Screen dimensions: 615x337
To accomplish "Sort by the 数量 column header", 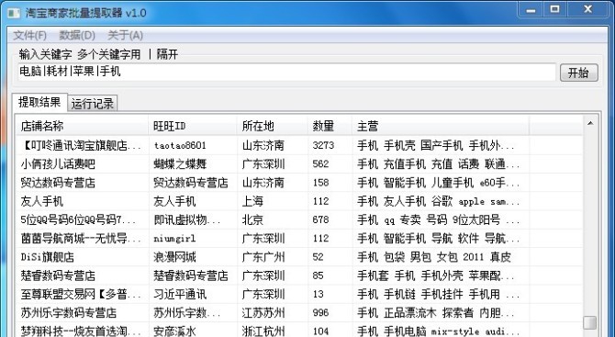I will pos(330,126).
